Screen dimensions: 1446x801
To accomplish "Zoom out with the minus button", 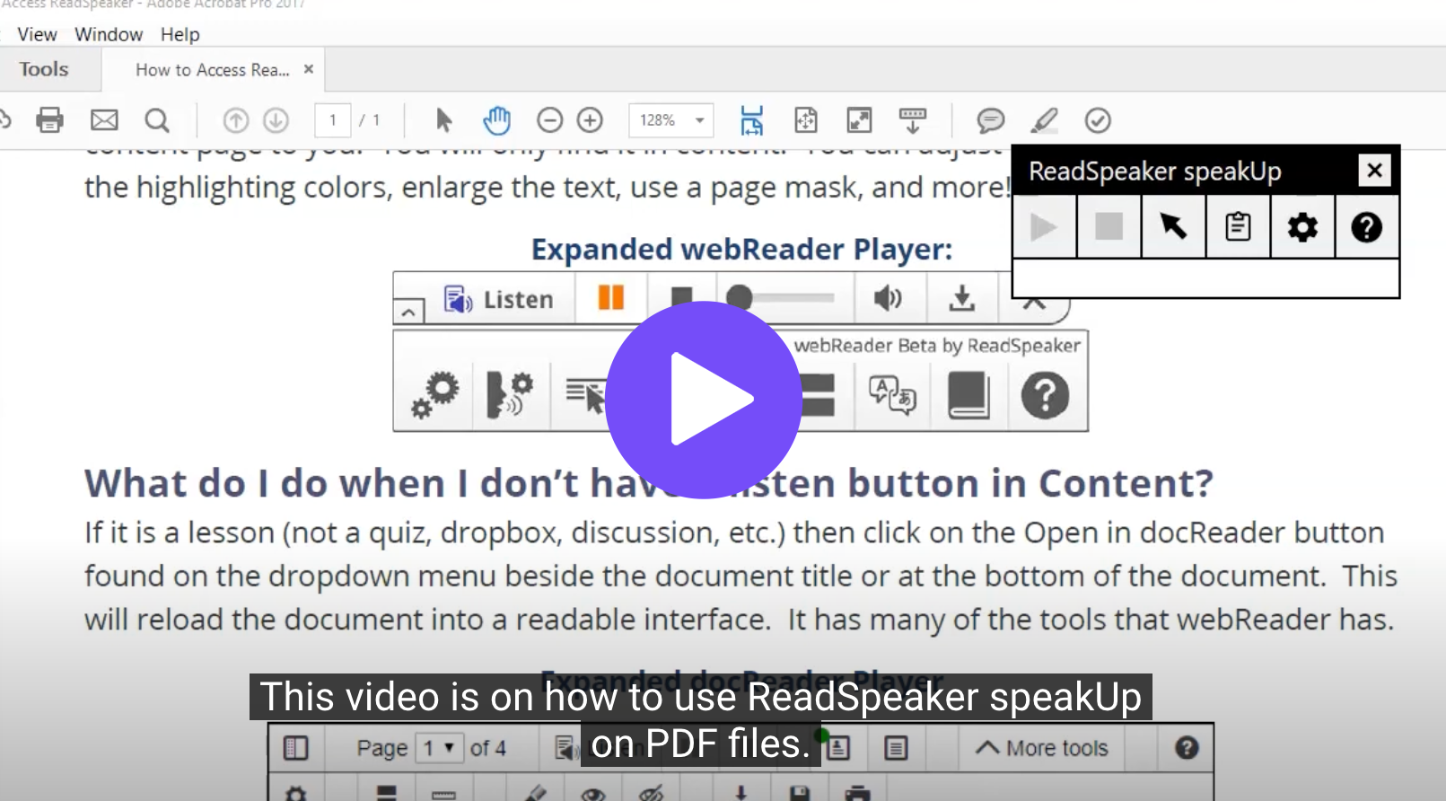I will tap(549, 119).
